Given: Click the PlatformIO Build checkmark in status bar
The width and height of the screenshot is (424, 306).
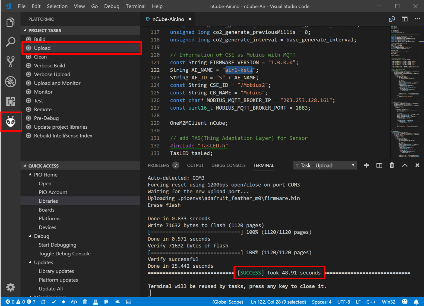Looking at the screenshot, I should point(54,302).
